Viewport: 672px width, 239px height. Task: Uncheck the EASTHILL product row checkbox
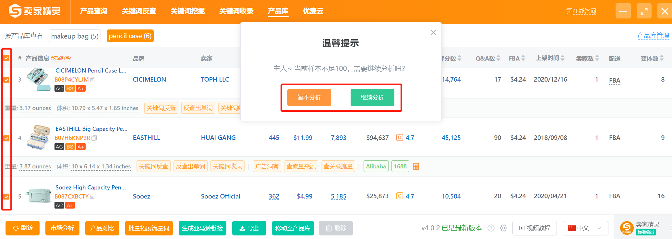6,138
